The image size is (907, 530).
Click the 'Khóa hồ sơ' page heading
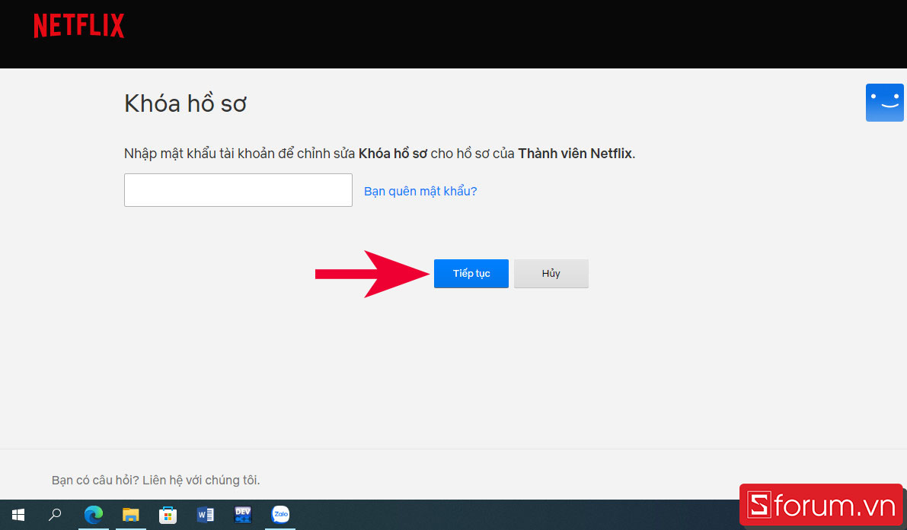(186, 104)
